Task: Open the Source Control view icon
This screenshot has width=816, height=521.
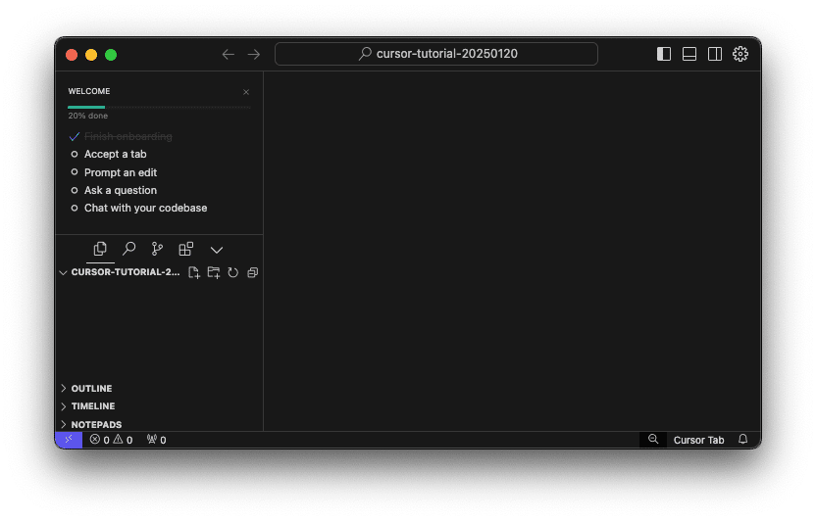Action: [x=157, y=250]
